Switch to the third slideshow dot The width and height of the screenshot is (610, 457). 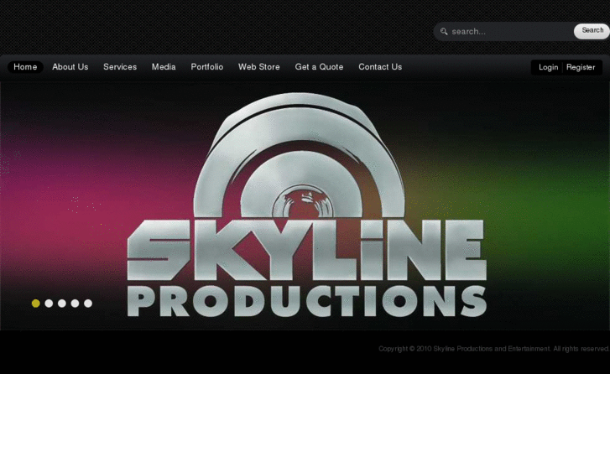62,304
